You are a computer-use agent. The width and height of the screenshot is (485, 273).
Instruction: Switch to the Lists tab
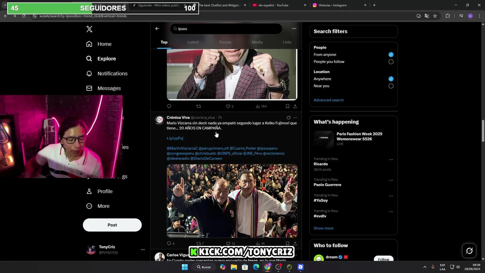tap(287, 42)
